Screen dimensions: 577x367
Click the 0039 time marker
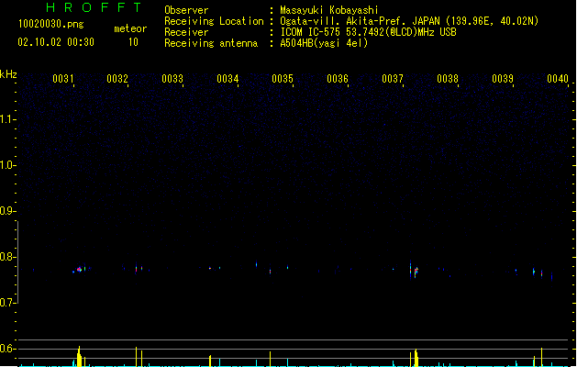click(x=503, y=79)
